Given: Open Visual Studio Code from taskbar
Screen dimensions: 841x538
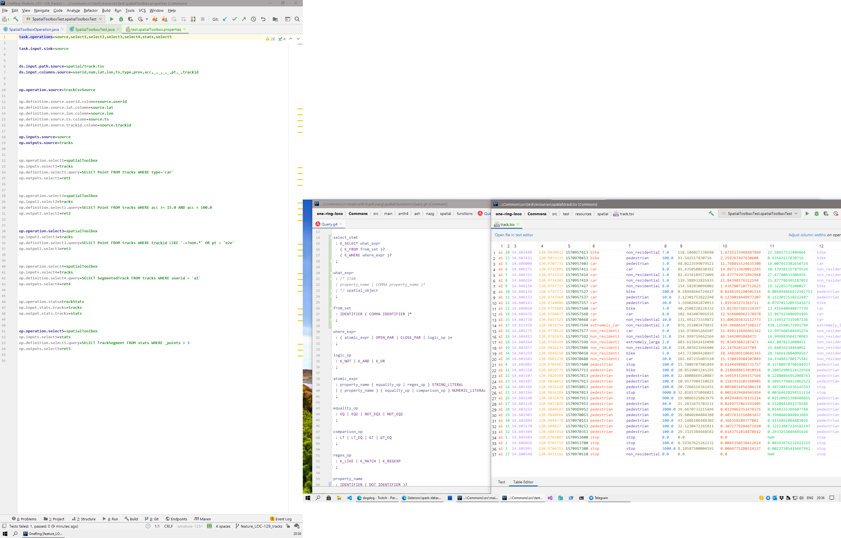Looking at the screenshot, I should [349, 498].
